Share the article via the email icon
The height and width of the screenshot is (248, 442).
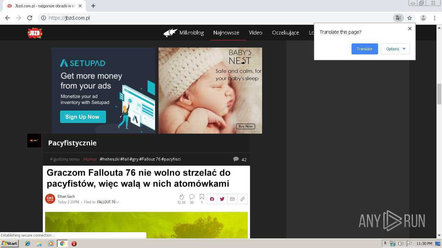(232, 199)
